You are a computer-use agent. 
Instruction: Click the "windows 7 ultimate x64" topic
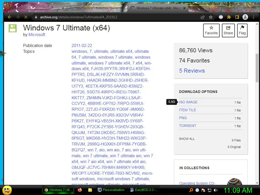pos(109,63)
